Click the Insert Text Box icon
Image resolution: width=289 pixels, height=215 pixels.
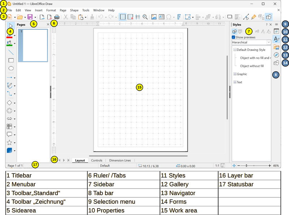161,17
